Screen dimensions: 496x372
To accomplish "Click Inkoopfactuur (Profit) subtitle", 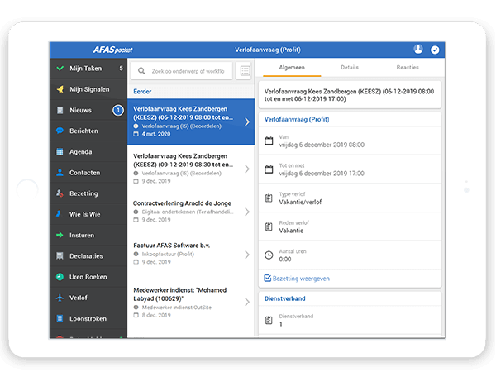I will coord(168,254).
